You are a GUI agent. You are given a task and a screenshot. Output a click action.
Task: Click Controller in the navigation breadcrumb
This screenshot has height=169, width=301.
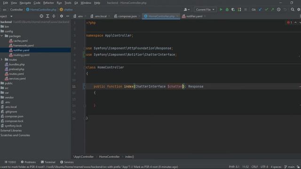16,9
